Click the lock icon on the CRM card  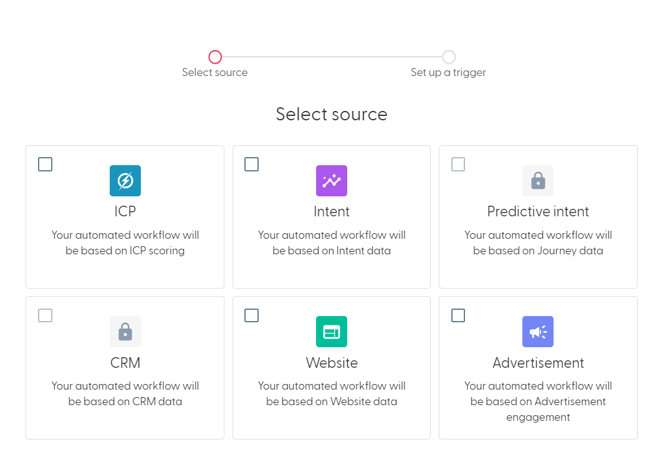125,332
